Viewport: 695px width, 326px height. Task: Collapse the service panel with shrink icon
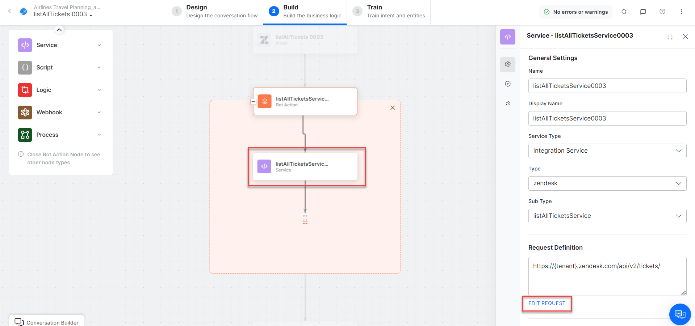pyautogui.click(x=670, y=37)
